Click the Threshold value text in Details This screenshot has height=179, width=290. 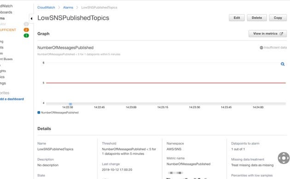pos(129,151)
